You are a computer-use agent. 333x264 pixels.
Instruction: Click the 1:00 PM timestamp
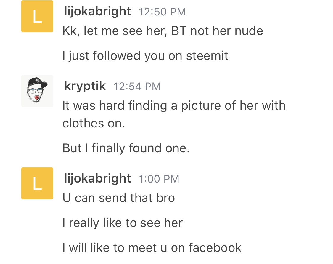(x=159, y=179)
